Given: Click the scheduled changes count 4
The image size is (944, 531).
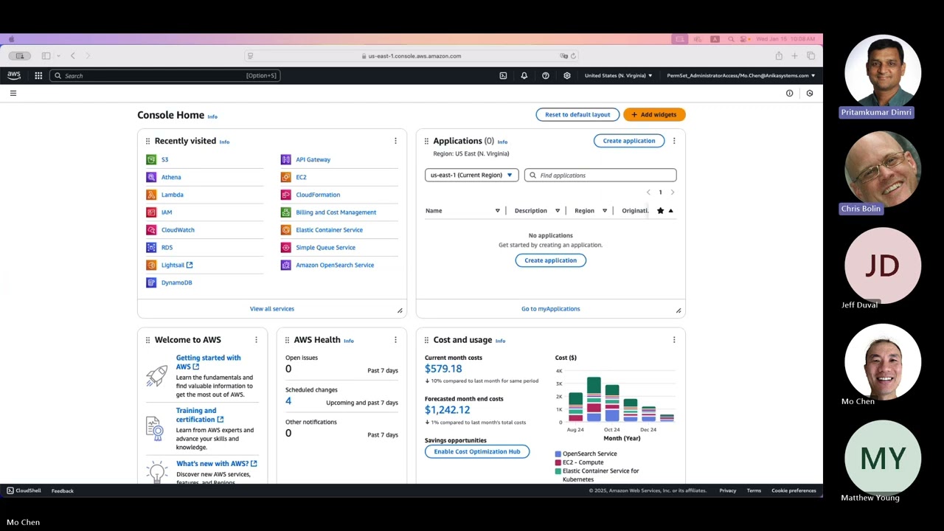Looking at the screenshot, I should click(x=288, y=401).
